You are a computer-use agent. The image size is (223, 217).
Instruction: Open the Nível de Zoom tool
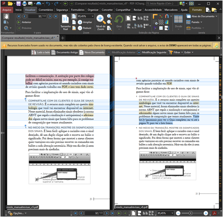(101, 22)
